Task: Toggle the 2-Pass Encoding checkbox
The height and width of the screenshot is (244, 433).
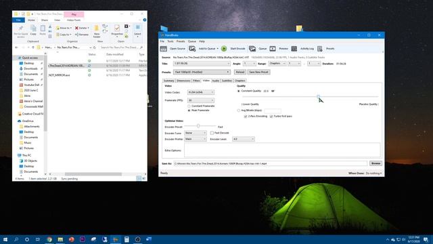Action: (x=246, y=117)
